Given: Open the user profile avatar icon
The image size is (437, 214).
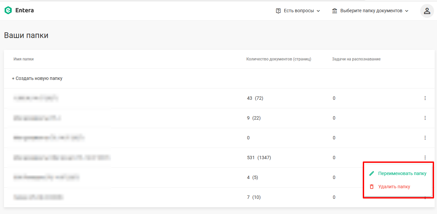Looking at the screenshot, I should coord(427,11).
